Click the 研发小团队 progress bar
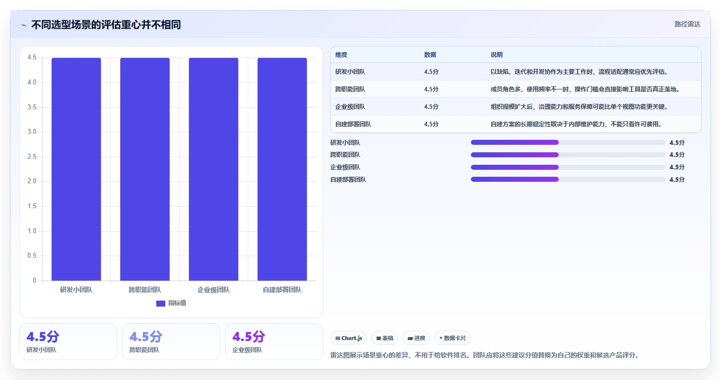 click(x=568, y=142)
